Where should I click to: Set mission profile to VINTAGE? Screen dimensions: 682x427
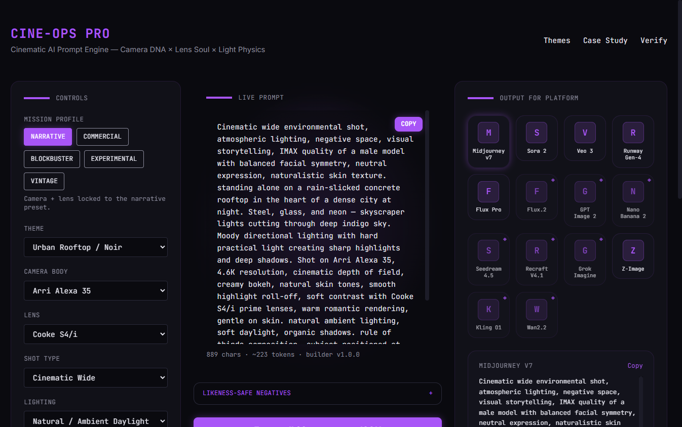pos(44,181)
